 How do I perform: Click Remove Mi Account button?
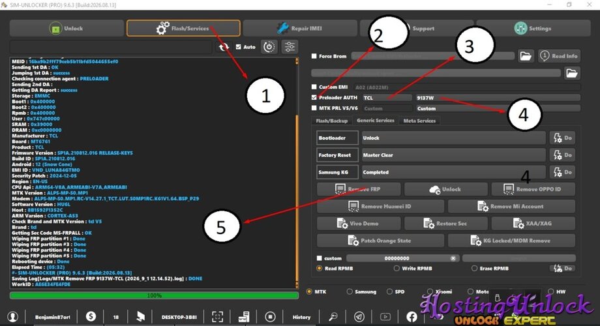[511, 206]
